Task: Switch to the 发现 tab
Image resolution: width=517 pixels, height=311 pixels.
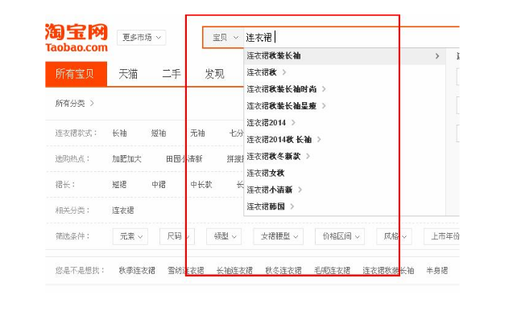Action: coord(215,74)
